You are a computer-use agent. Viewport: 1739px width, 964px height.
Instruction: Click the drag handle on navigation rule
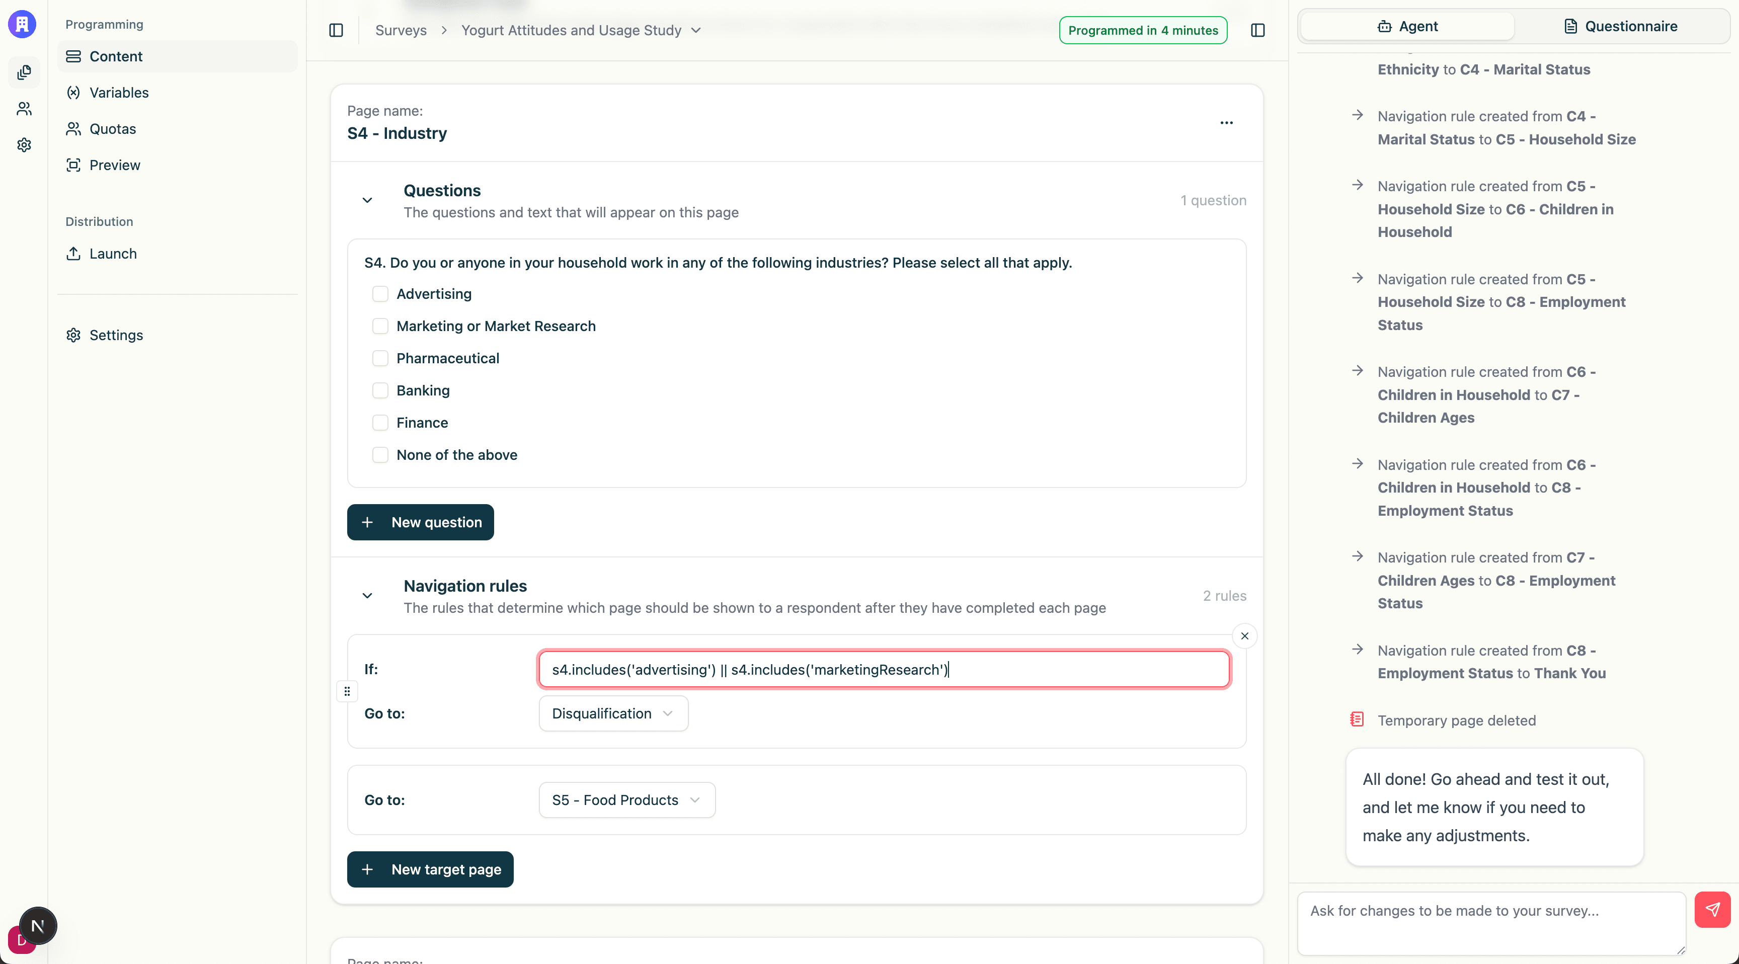(347, 691)
